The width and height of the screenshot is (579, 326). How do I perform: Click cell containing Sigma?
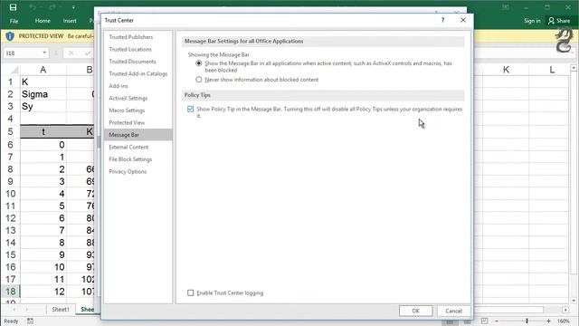(x=43, y=94)
